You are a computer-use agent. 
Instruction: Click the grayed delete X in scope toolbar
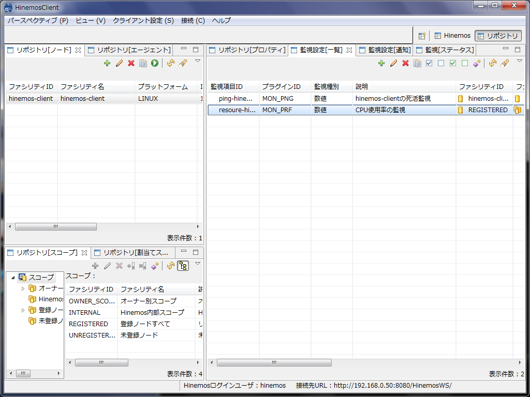[119, 266]
